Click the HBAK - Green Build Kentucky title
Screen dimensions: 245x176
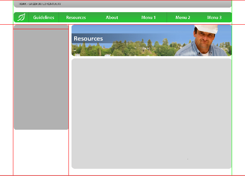point(40,4)
